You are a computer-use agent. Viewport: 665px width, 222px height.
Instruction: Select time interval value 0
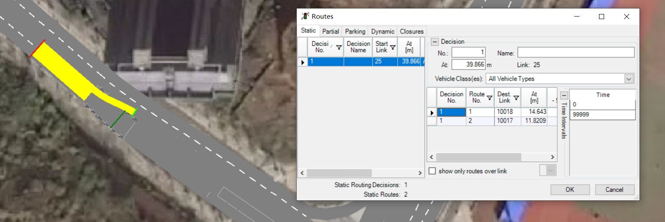point(603,104)
